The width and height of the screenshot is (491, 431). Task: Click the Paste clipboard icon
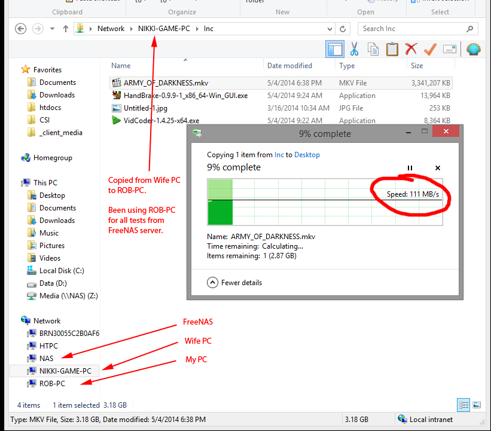(x=392, y=49)
